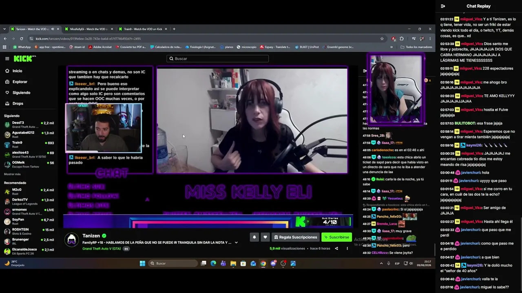Viewport: 522px width, 293px height.
Task: Open the WhatsApp bookmark
Action: (x=22, y=47)
